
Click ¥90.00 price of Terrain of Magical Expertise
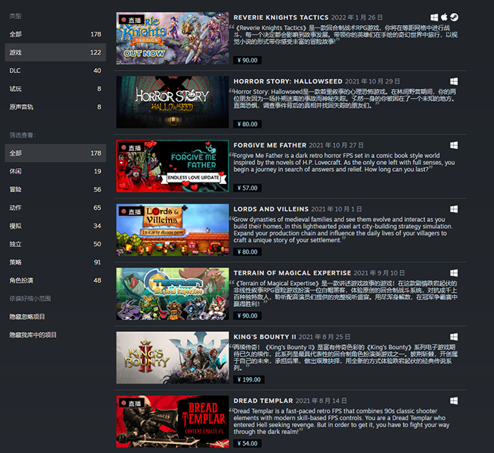point(247,315)
